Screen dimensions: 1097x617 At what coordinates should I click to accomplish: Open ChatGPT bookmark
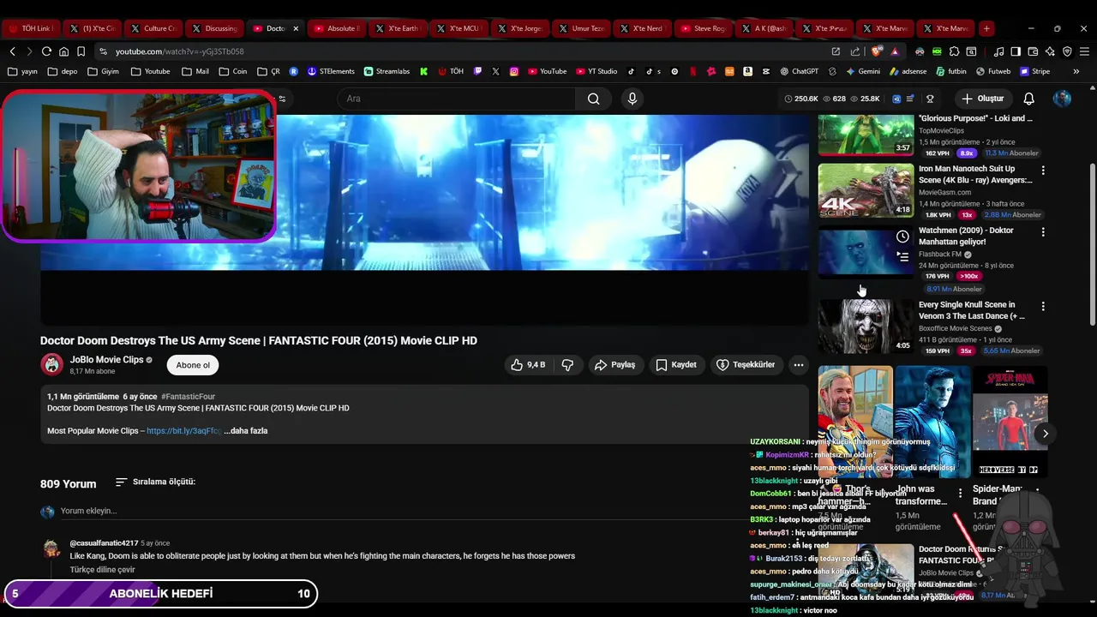(798, 71)
